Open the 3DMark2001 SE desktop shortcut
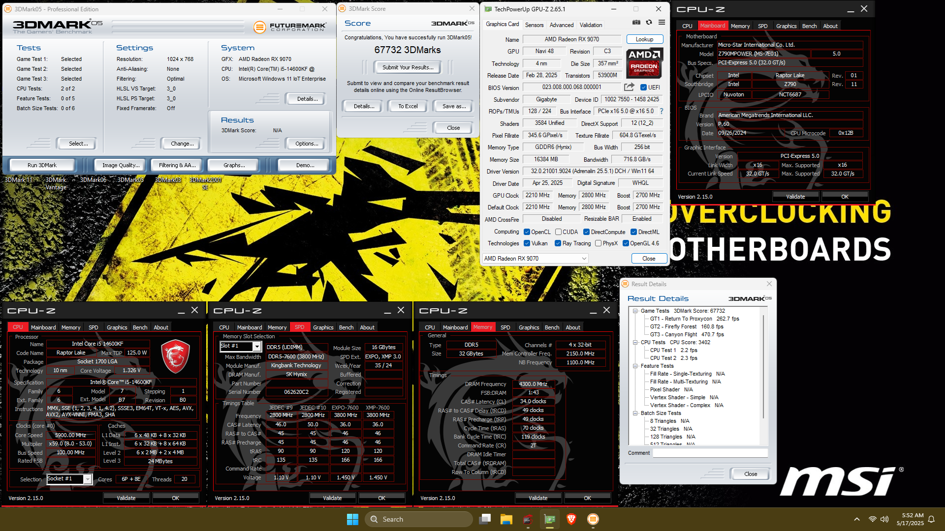The width and height of the screenshot is (945, 531). [x=205, y=183]
